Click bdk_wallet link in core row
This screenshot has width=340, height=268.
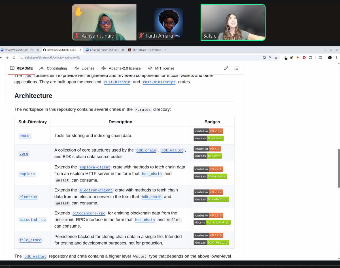coord(172,150)
